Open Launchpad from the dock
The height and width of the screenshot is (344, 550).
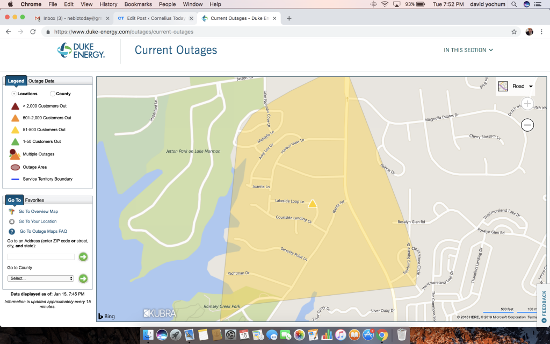point(176,334)
